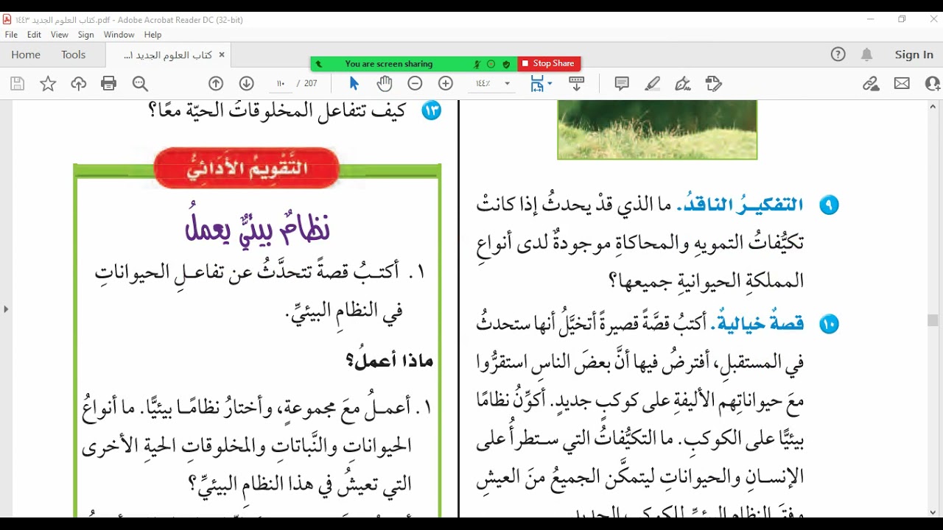Click the signal strength icon in sharing bar
The width and height of the screenshot is (943, 530).
(319, 64)
